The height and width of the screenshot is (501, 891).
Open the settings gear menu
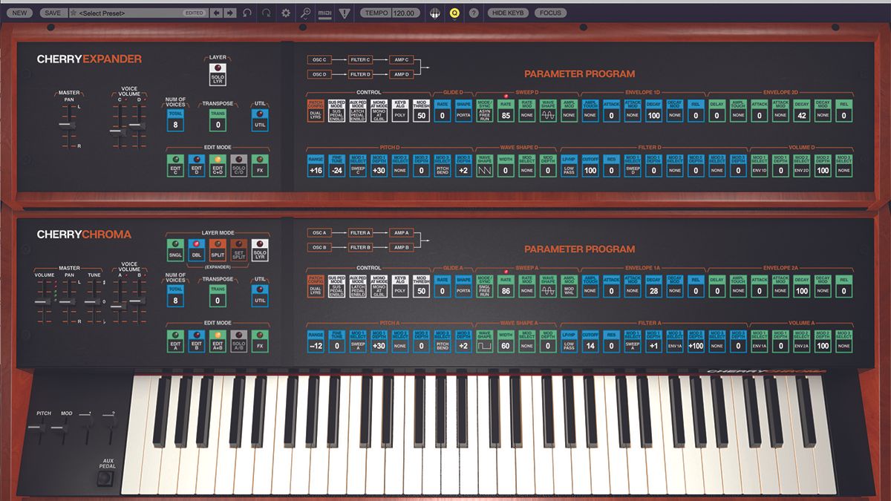[x=285, y=12]
